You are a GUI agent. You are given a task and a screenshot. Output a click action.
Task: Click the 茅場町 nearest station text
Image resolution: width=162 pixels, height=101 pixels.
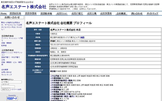tap(53, 41)
